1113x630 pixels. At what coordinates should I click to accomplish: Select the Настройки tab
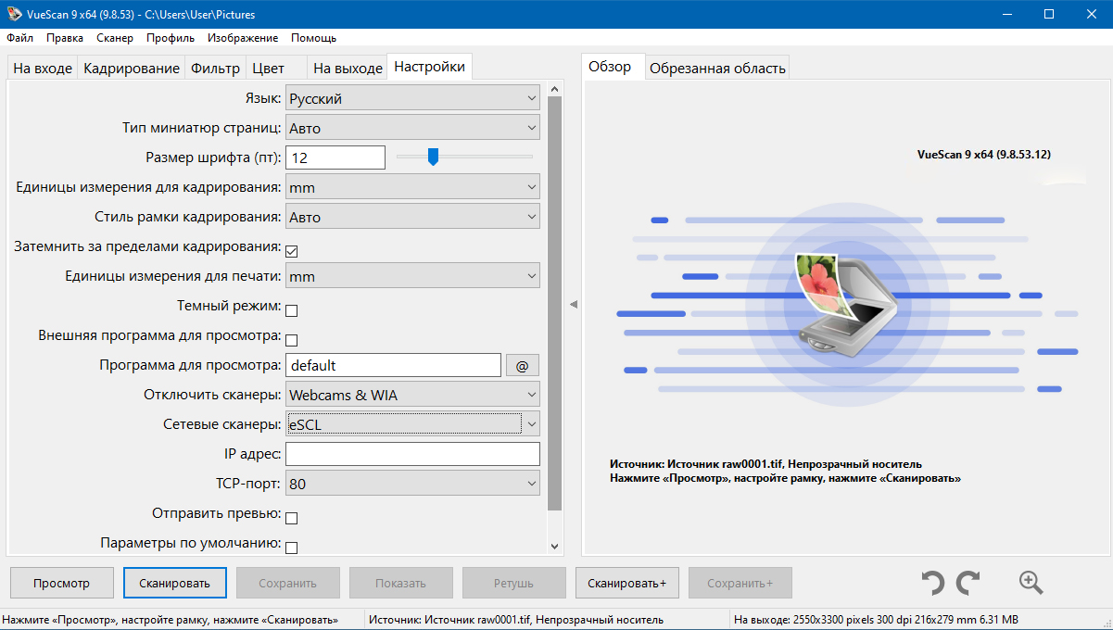[x=429, y=67]
